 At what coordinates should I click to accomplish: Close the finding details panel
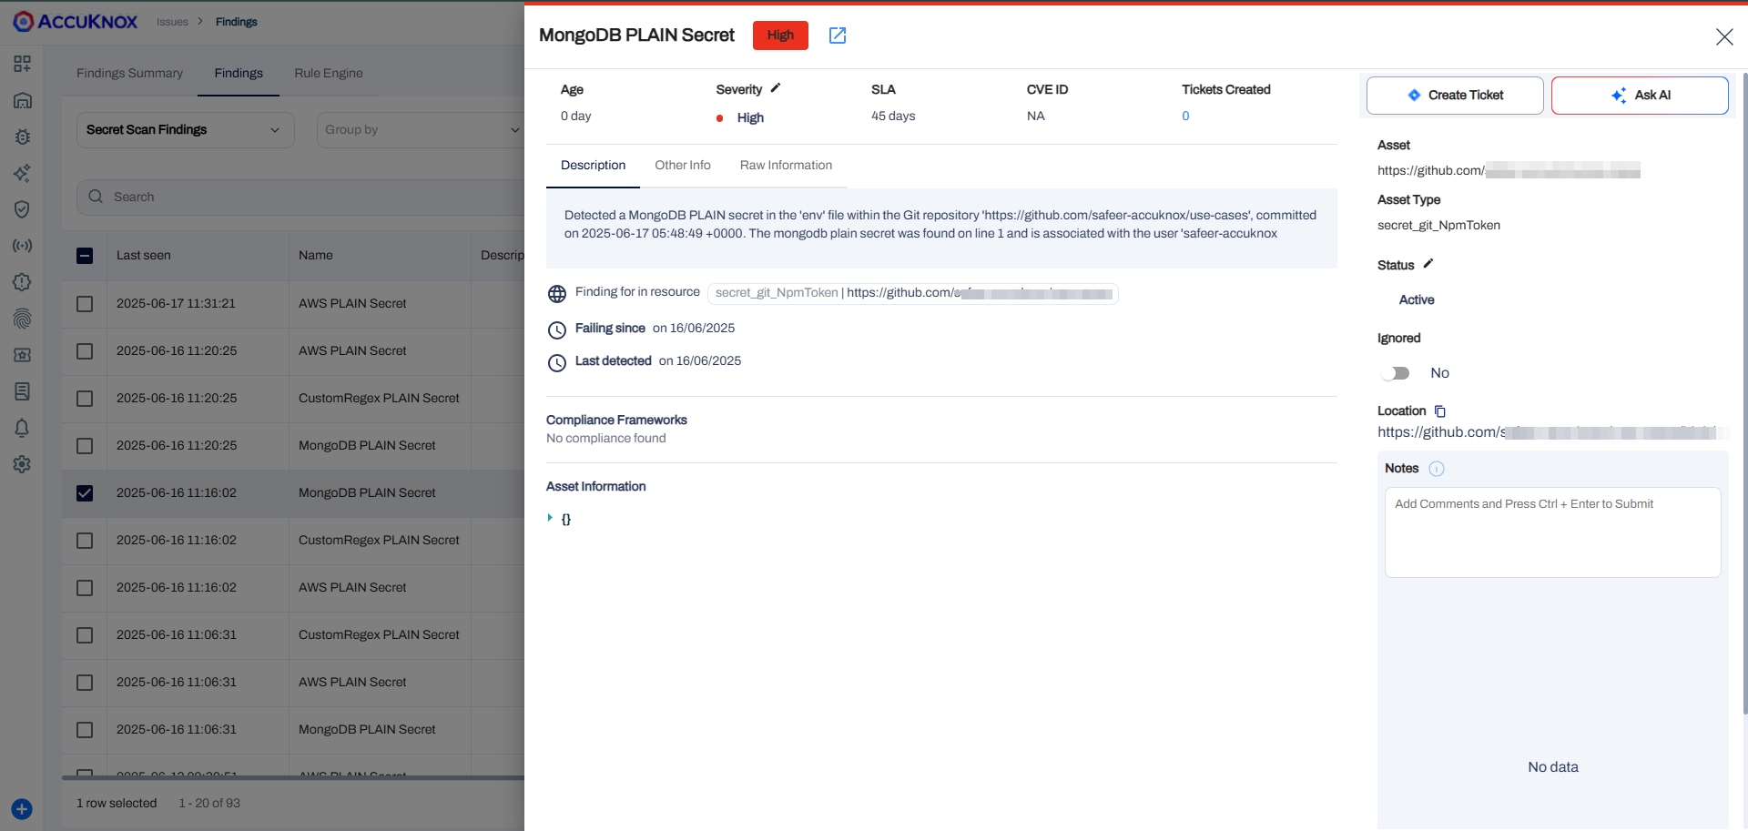1723,36
